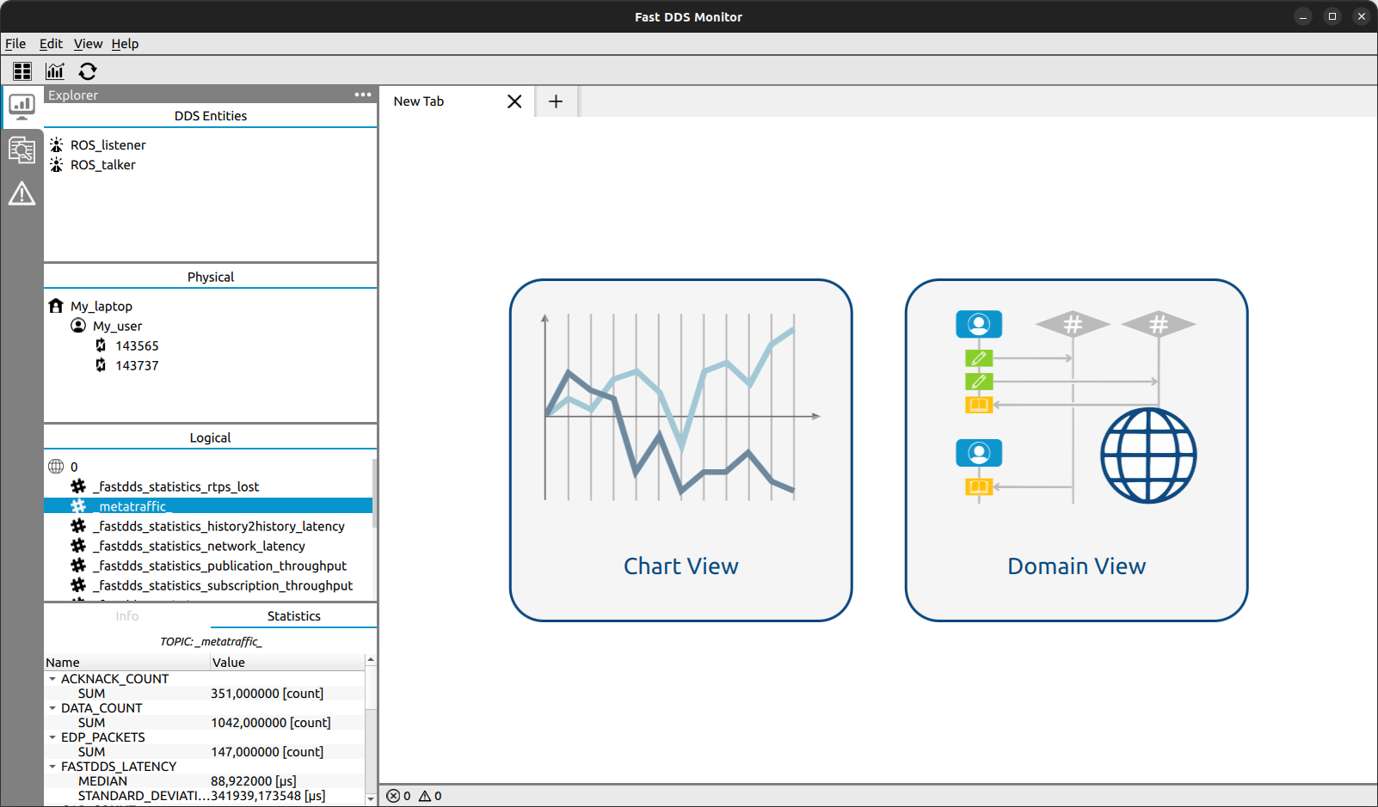
Task: Click the dashboard layout toolbar icon
Action: [x=22, y=71]
